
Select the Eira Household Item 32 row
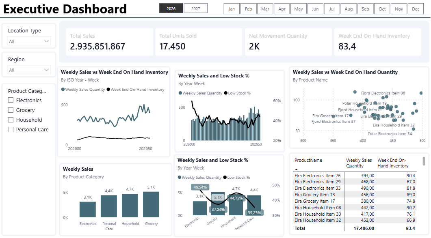(x=355, y=220)
